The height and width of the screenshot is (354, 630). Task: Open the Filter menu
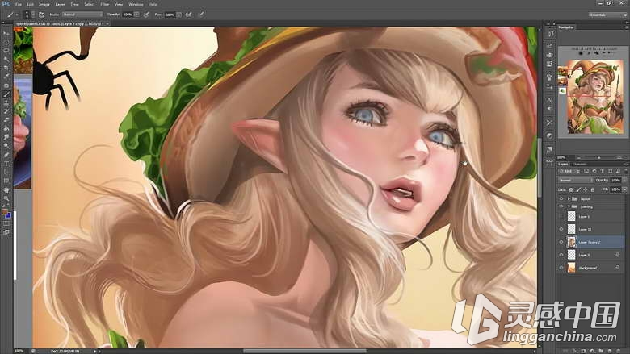coord(104,4)
